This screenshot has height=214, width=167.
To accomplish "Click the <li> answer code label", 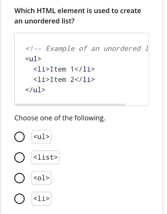I will click(41, 198).
